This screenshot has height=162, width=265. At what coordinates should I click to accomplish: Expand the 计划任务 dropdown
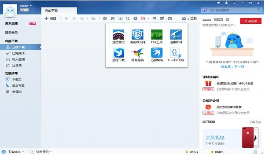51,152
